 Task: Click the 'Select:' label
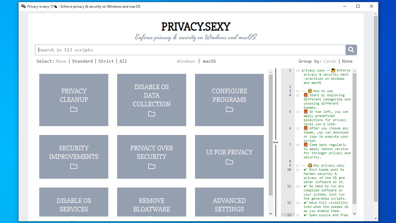45,61
